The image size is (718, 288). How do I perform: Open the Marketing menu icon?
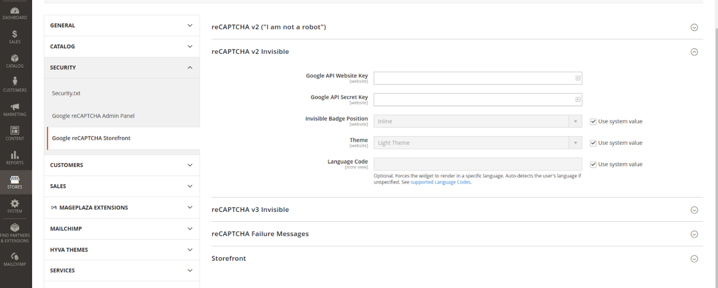14,108
